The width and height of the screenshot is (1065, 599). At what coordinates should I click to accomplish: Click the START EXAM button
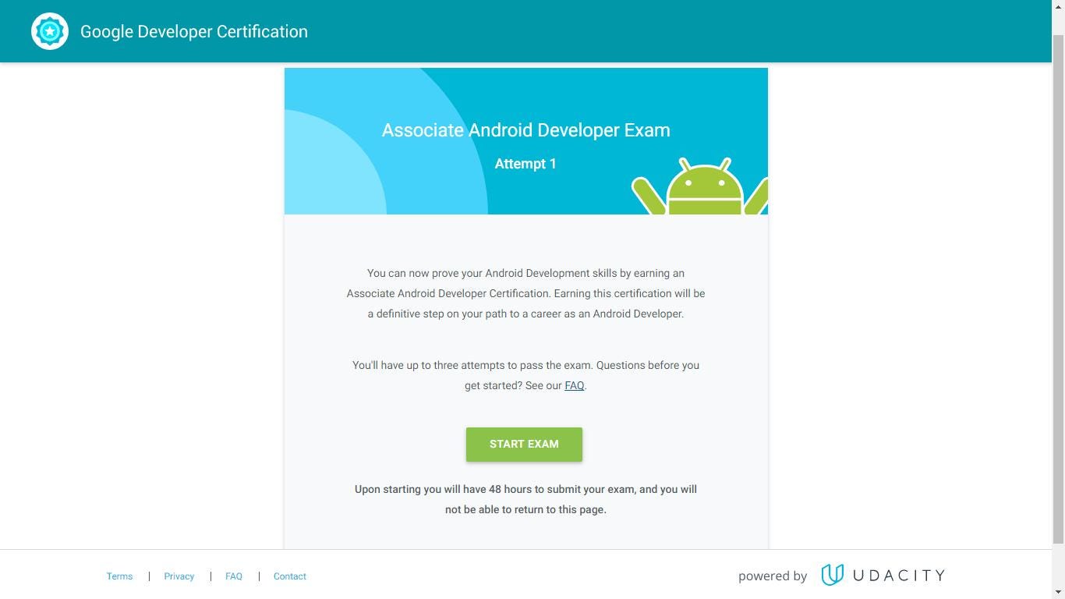coord(524,445)
